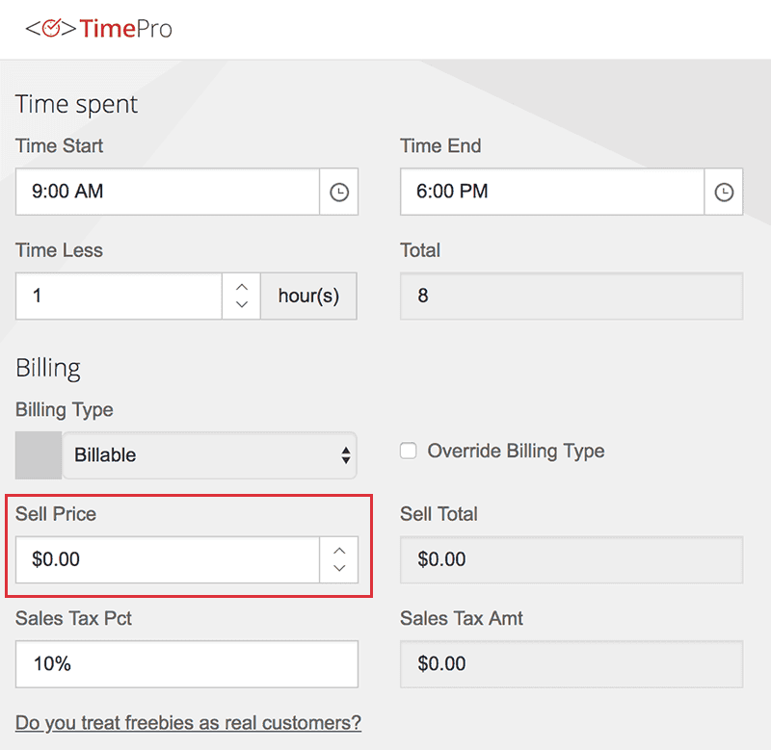Click the gray Billing Type color swatch
Image resolution: width=771 pixels, height=750 pixels.
click(x=39, y=455)
